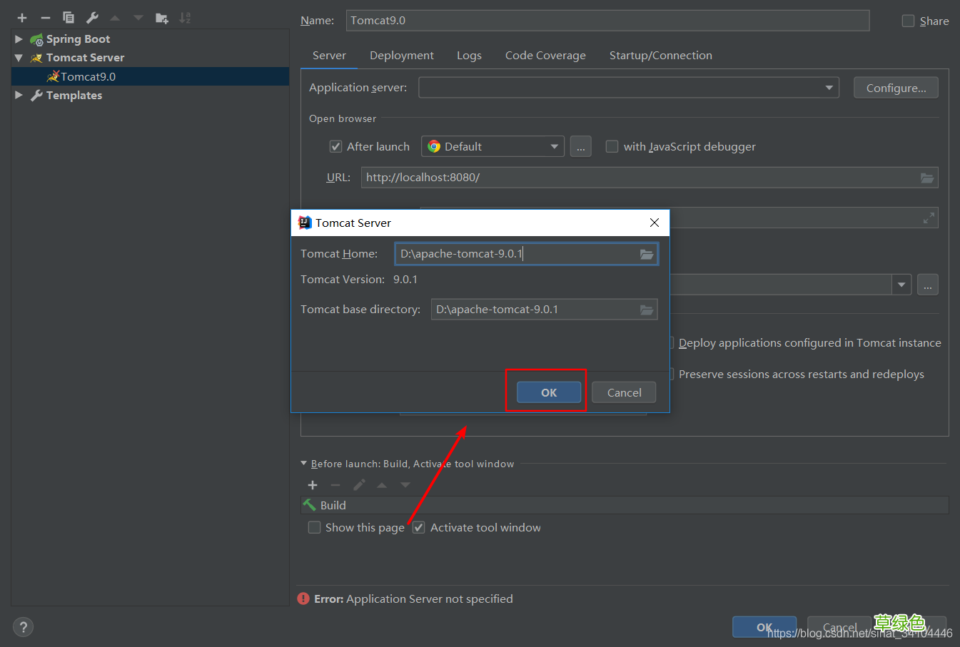Click the Configure... button

(896, 88)
